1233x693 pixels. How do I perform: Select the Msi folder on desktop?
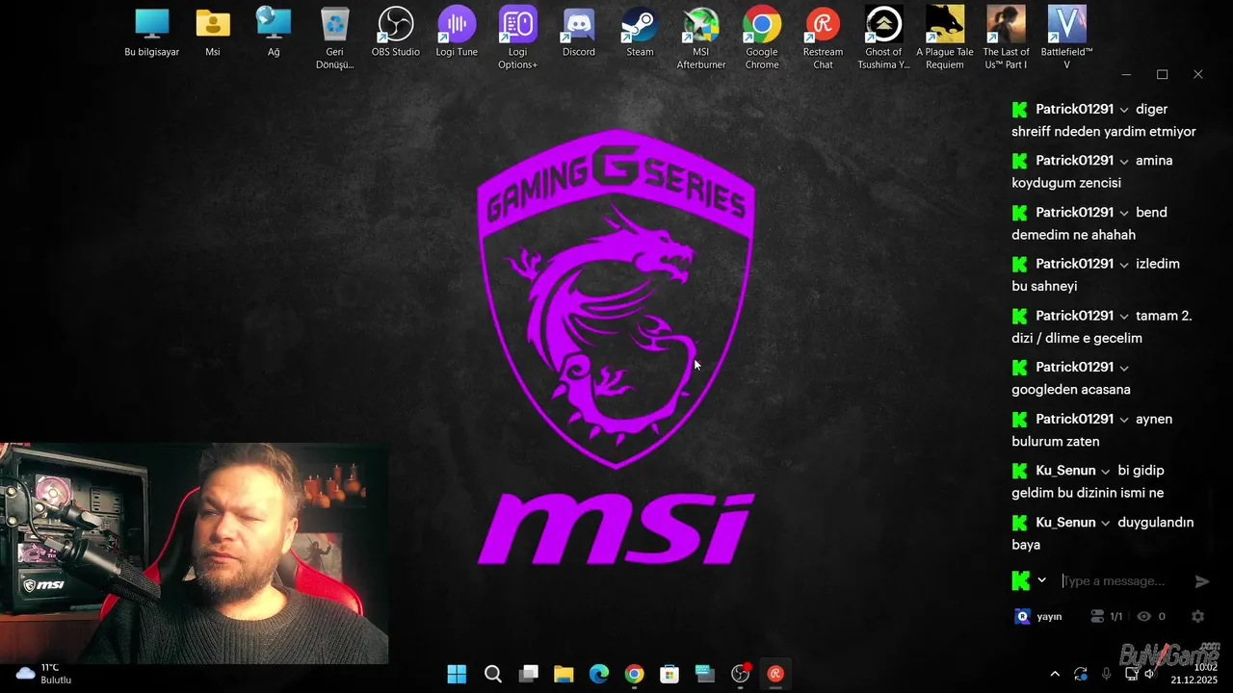click(213, 33)
